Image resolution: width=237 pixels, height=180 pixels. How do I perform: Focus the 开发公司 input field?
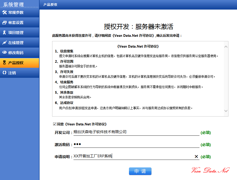136,132
